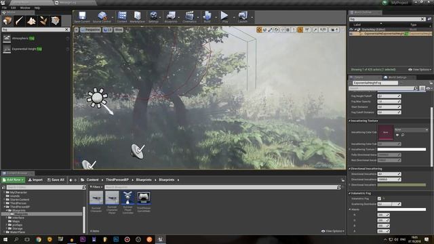Open the Help menu

(x=37, y=7)
